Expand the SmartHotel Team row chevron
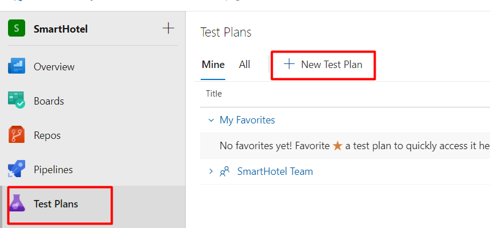This screenshot has width=490, height=228. (x=211, y=171)
